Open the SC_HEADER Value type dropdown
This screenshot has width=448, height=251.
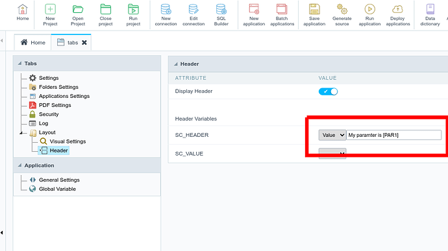click(332, 135)
